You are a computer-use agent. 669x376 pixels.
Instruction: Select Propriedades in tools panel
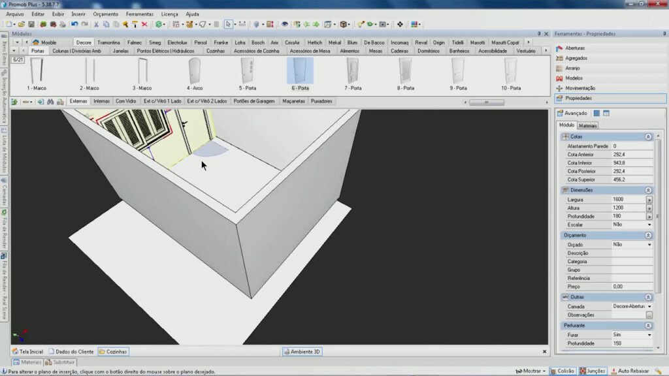[x=610, y=98]
